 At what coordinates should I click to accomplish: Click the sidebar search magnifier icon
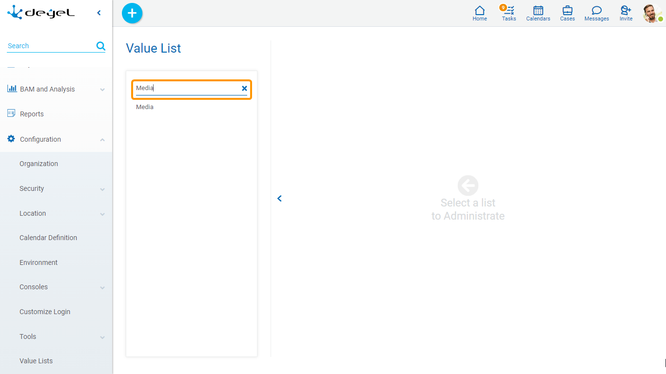[101, 46]
